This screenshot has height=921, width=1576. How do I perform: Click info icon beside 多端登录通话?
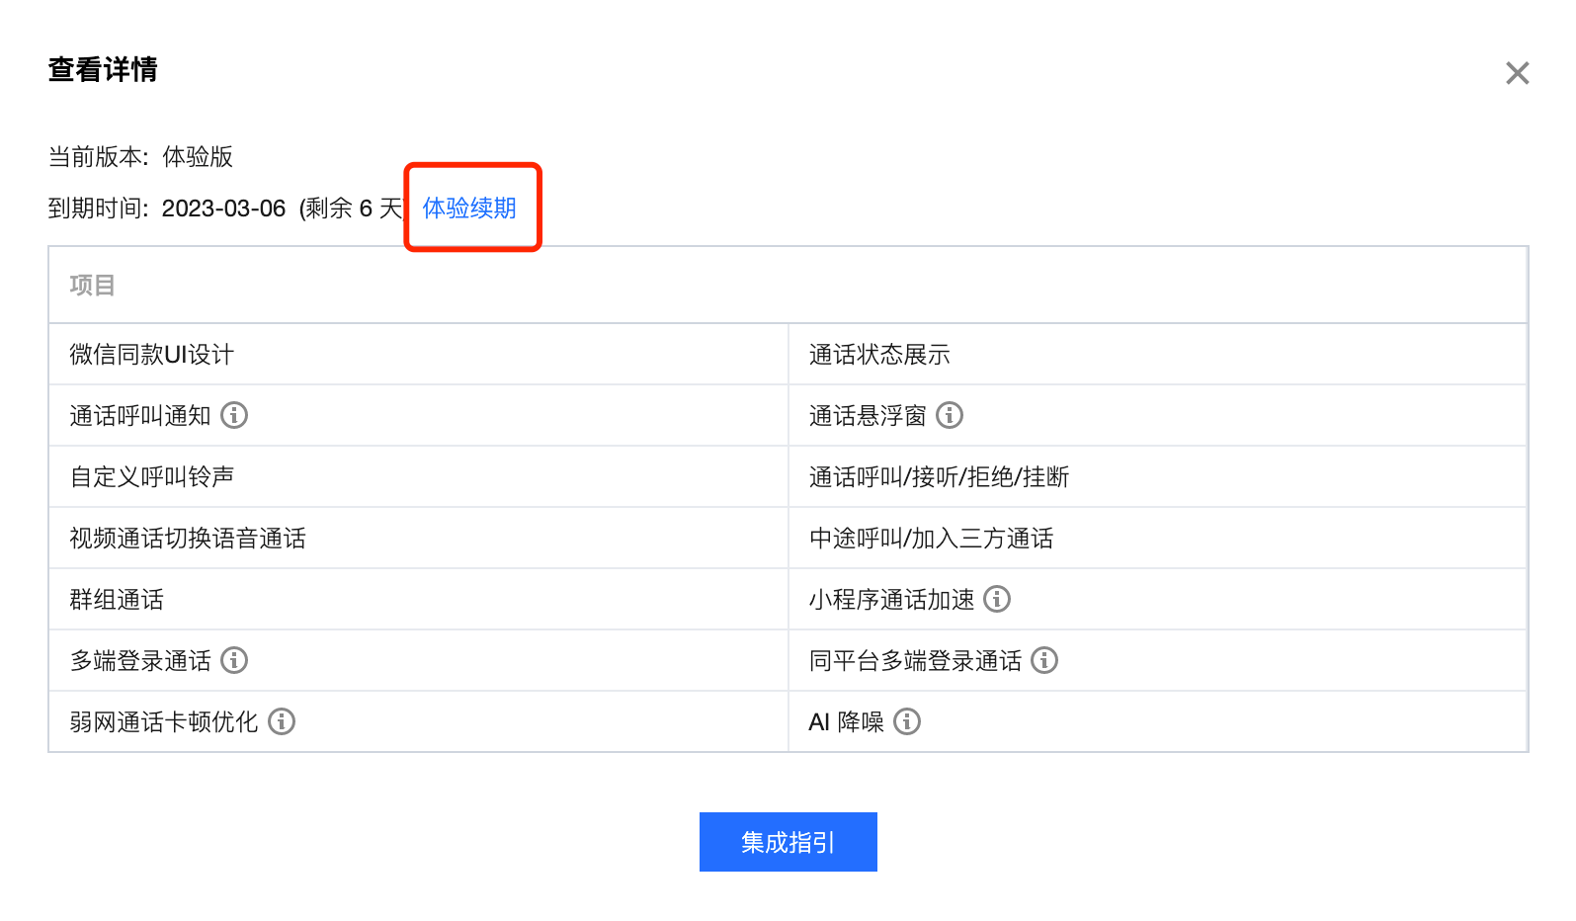(x=234, y=660)
